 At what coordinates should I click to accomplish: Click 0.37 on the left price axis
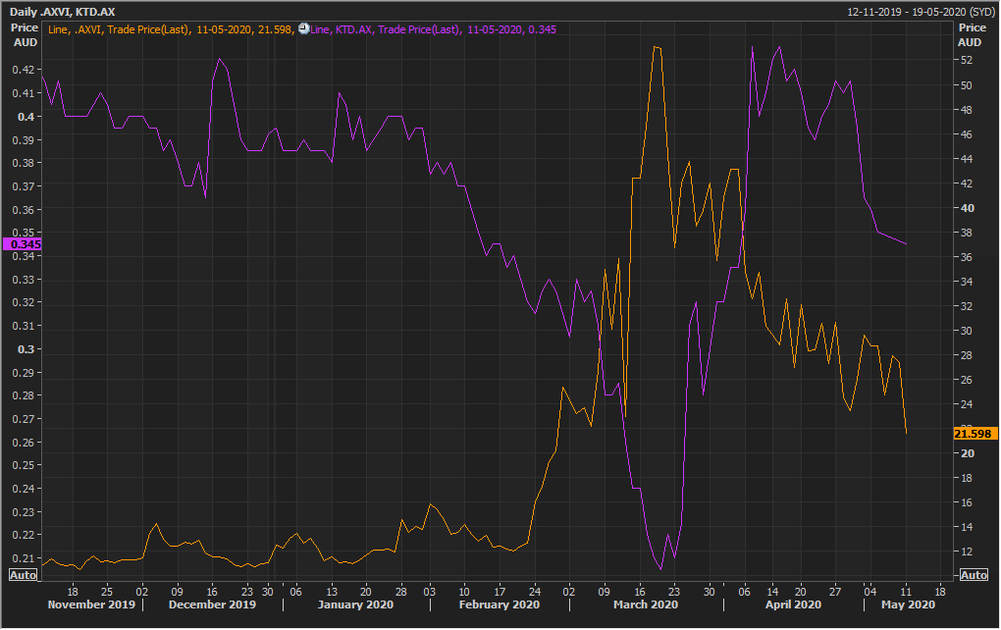23,186
